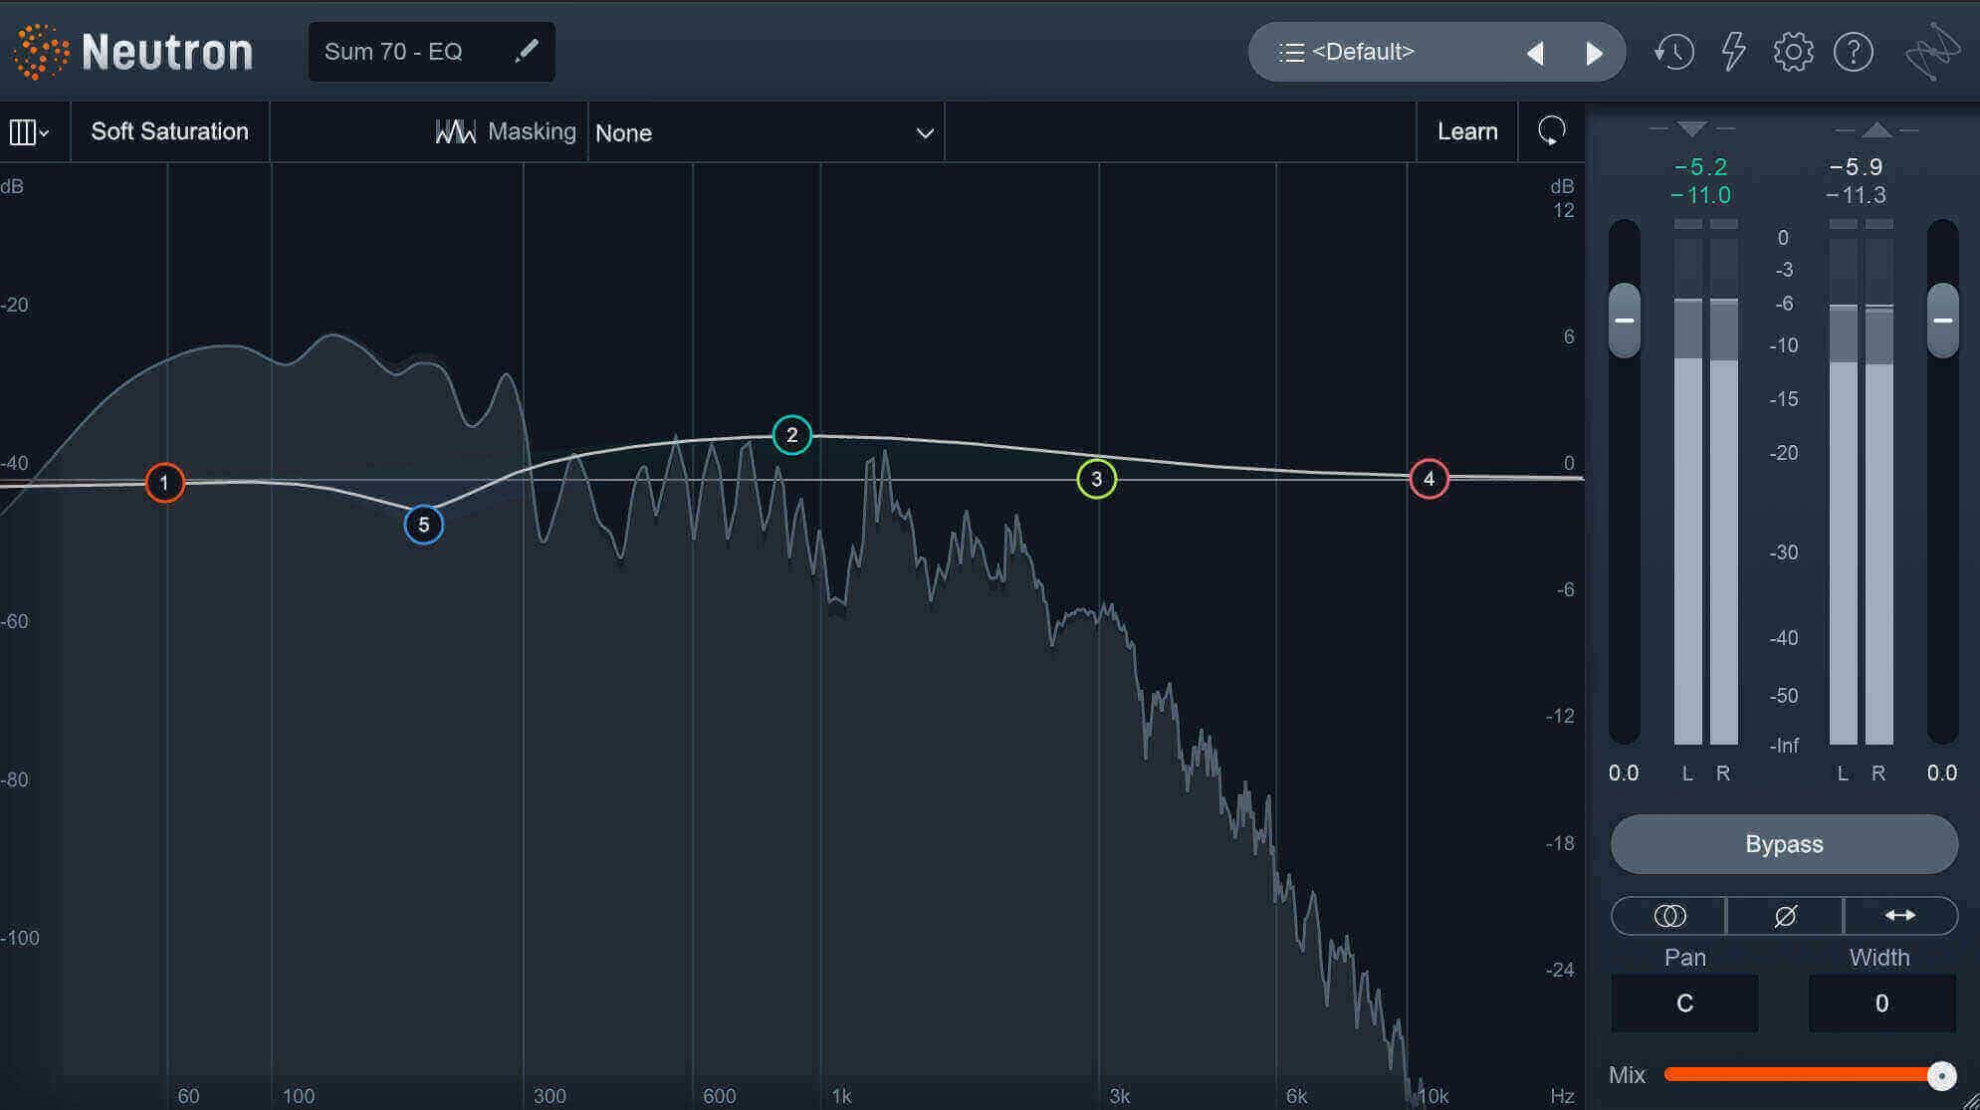Click the module name Sum 70 - EQ
1980x1110 pixels.
pyautogui.click(x=393, y=52)
